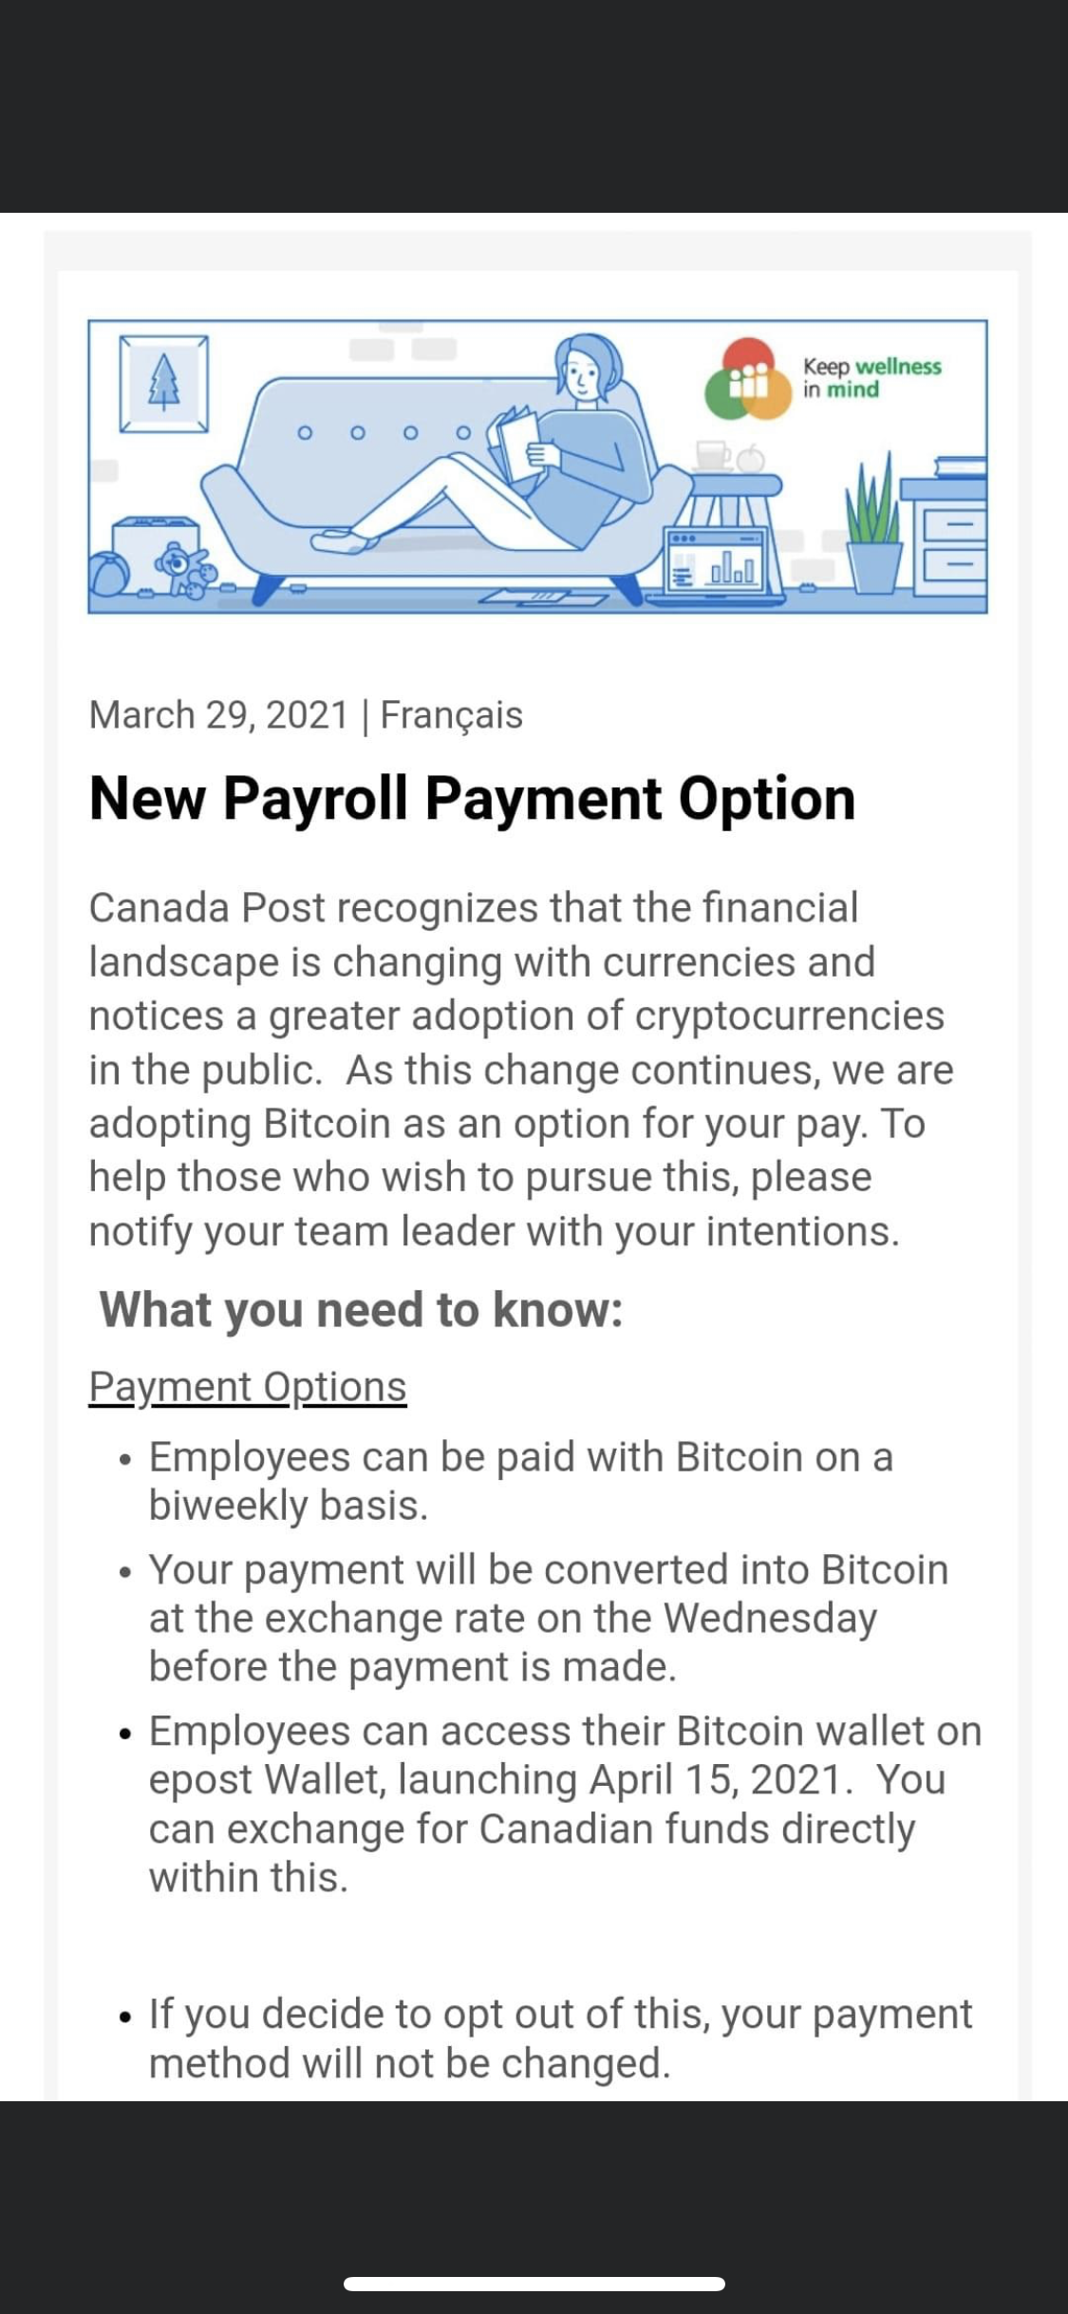
Task: Click the bullet about biweekly Bitcoin pay
Action: point(520,1481)
